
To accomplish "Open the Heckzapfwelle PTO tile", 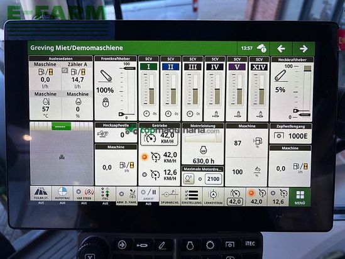I will point(116,132).
